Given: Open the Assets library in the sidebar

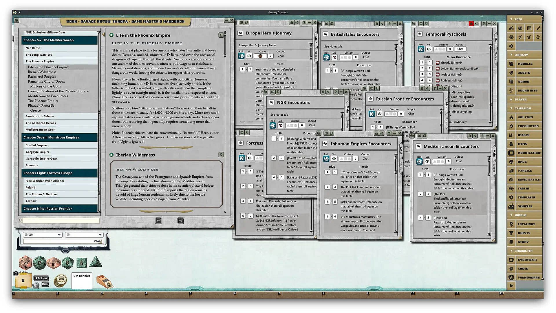Looking at the screenshot, I should [525, 73].
